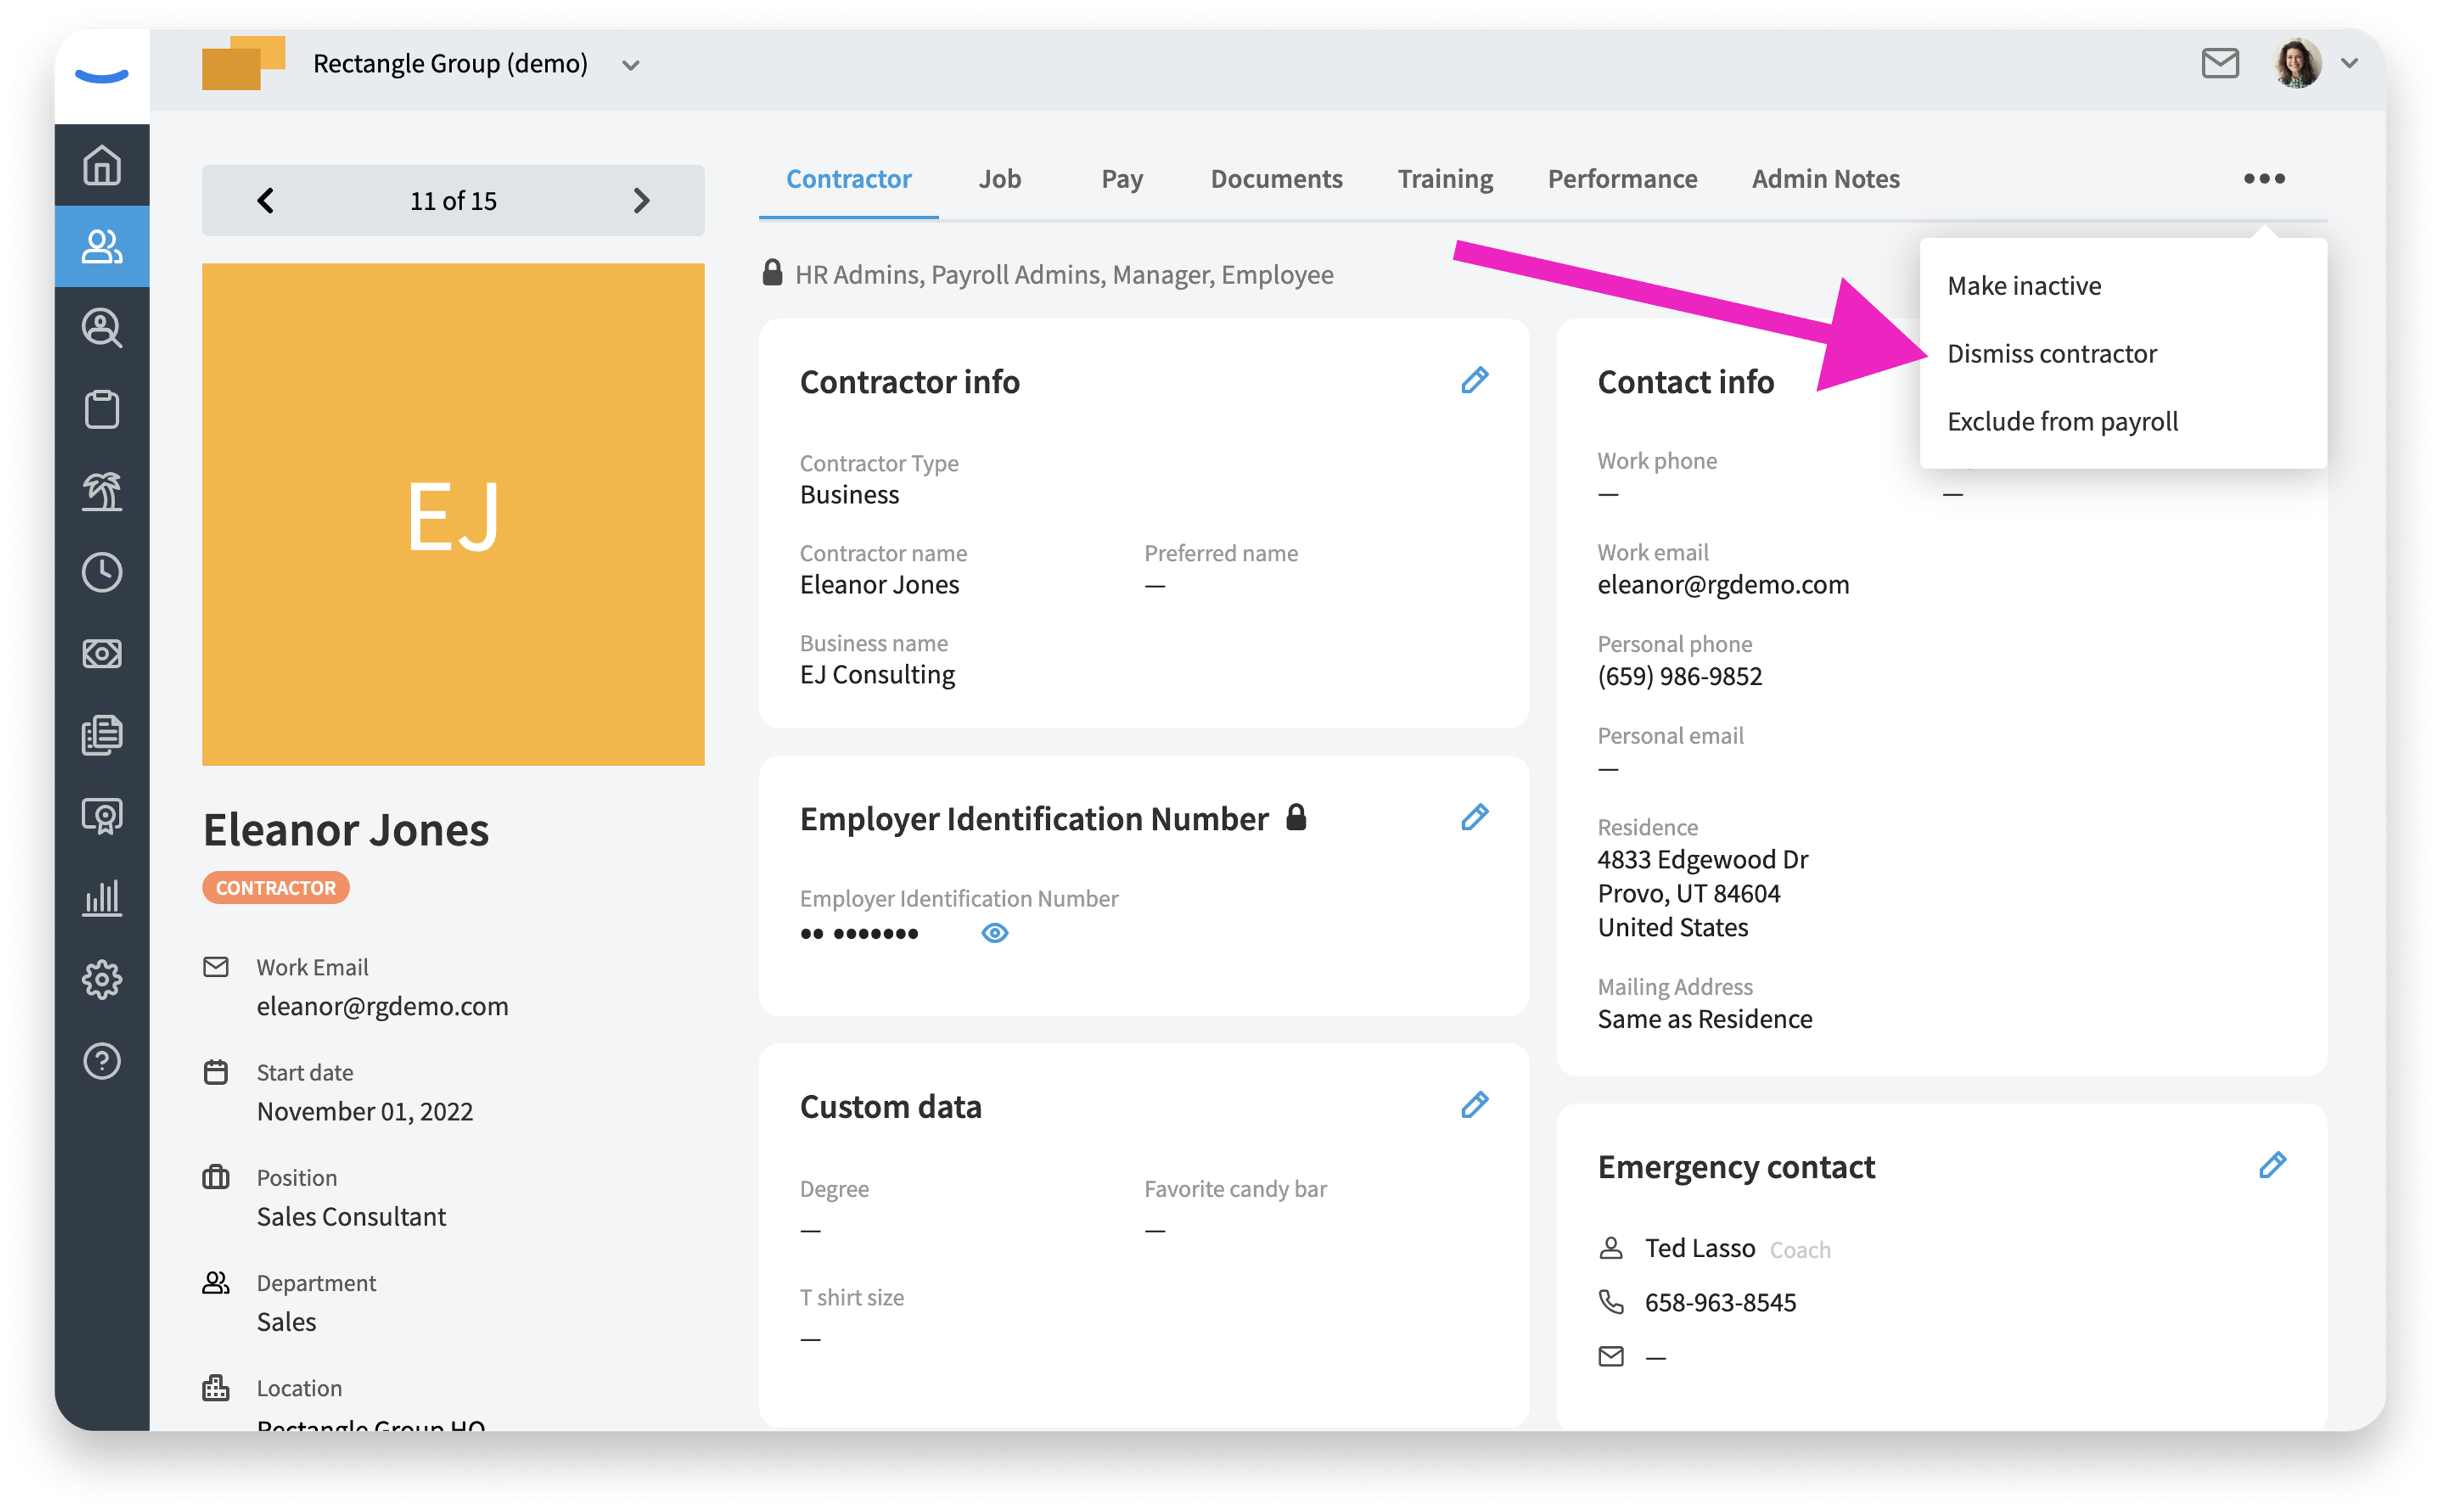Choose Dismiss contractor from the menu
The image size is (2441, 1512).
click(2052, 354)
